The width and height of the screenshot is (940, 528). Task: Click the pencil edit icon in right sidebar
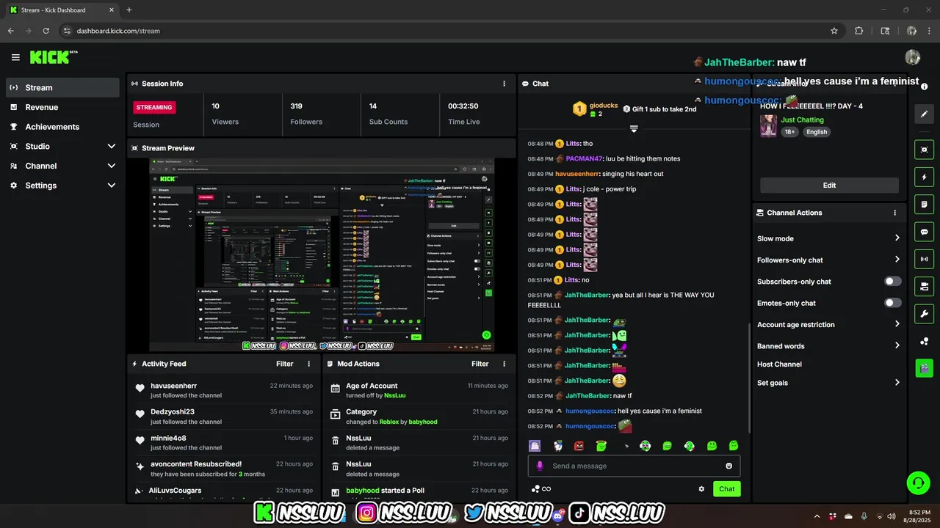click(924, 114)
